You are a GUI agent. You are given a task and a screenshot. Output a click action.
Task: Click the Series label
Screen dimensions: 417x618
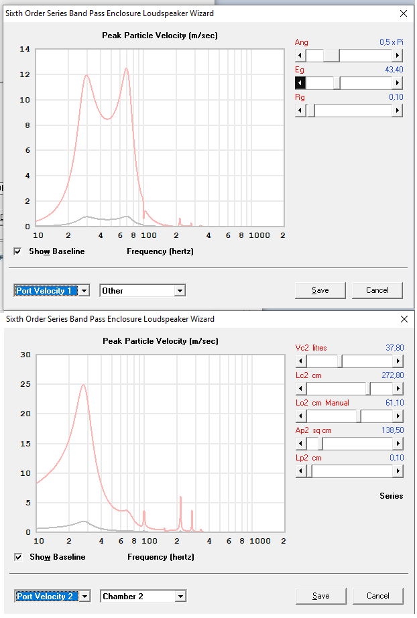[x=391, y=496]
